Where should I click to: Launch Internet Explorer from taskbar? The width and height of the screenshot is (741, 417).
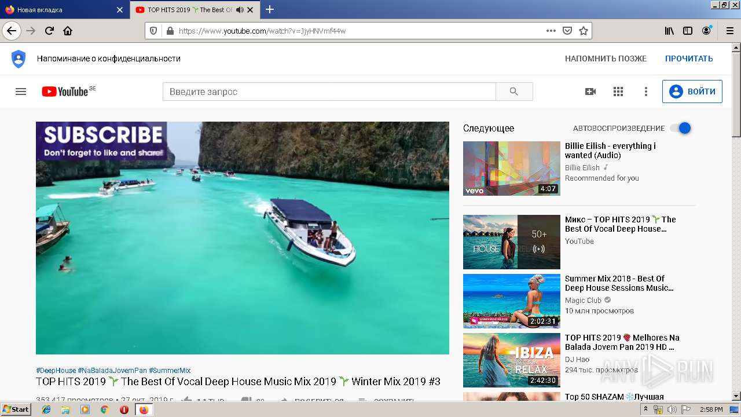point(46,409)
